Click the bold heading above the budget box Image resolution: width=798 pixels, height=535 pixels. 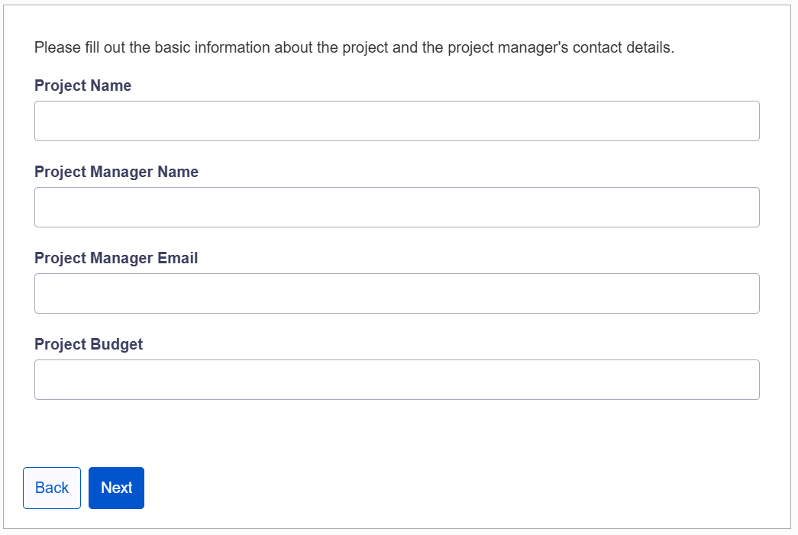[89, 344]
